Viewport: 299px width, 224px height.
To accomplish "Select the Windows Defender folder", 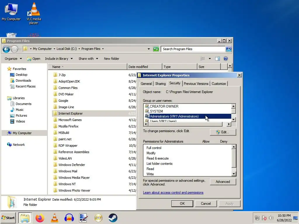I will [x=72, y=165].
